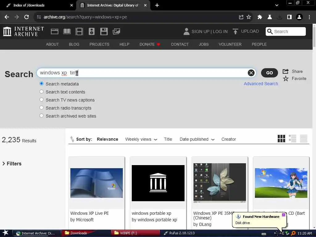Screen dimensions: 316x237
Task: Open the BLOG menu item
Action: click(x=74, y=44)
